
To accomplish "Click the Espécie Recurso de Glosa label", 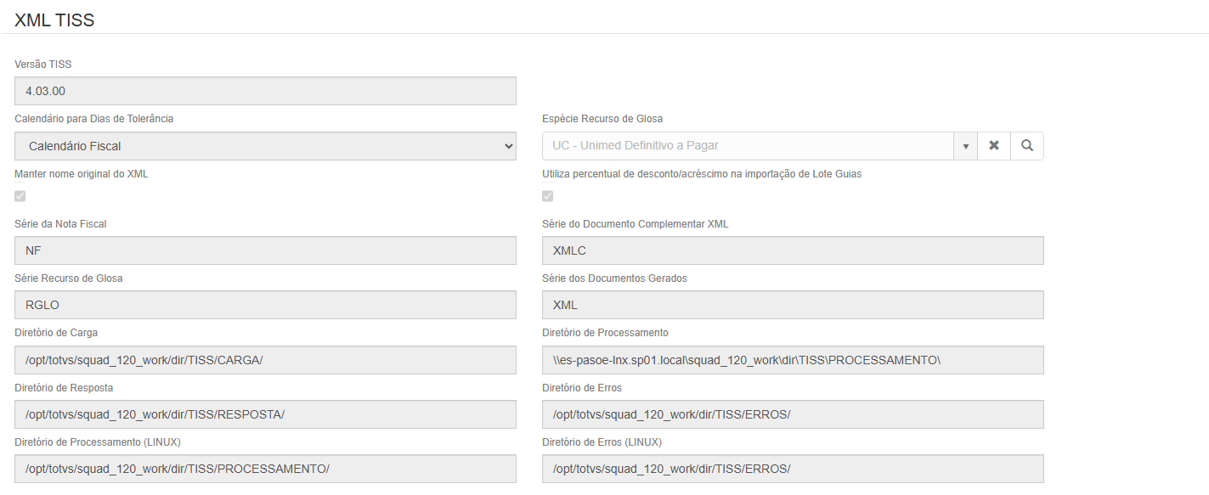I will (x=602, y=119).
